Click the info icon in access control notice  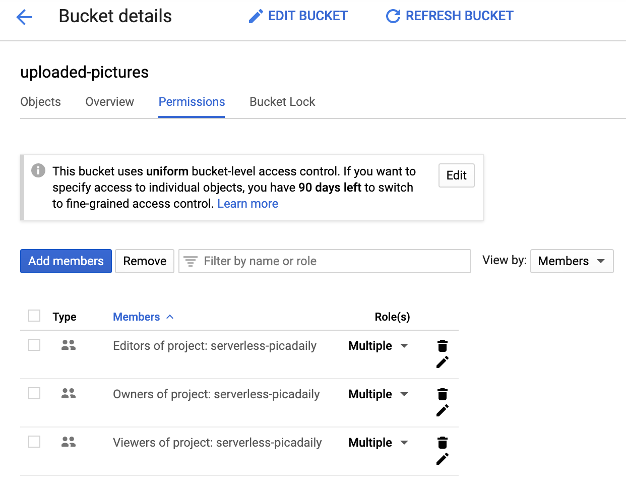38,170
